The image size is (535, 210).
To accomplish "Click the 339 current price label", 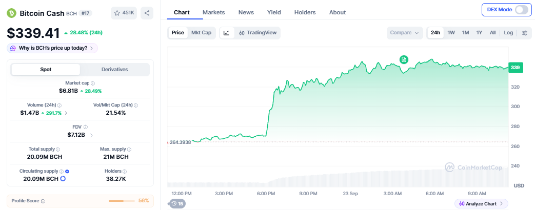I will click(x=515, y=68).
